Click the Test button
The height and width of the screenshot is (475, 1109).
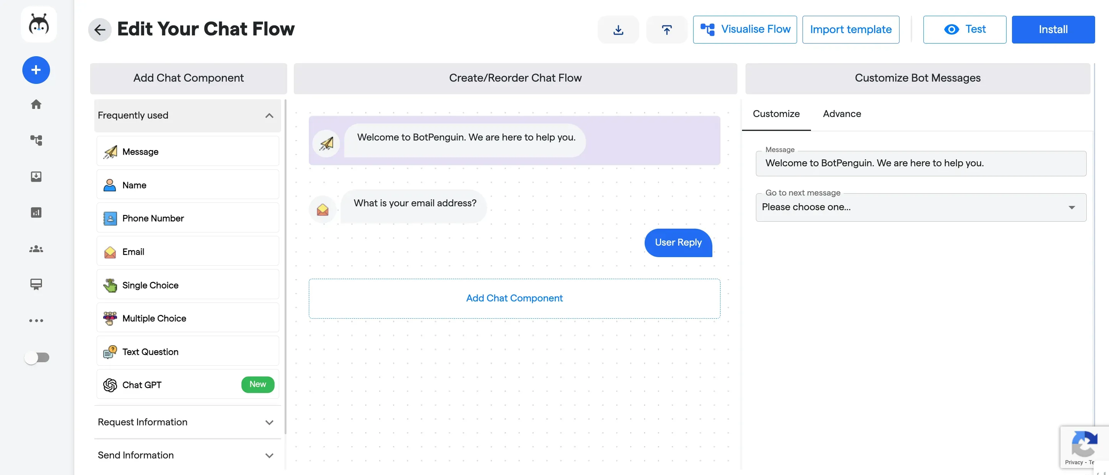click(964, 29)
